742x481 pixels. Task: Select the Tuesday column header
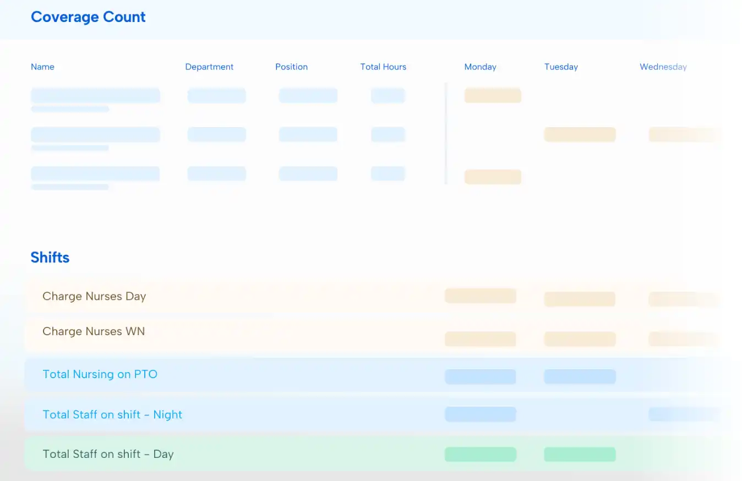pos(561,67)
